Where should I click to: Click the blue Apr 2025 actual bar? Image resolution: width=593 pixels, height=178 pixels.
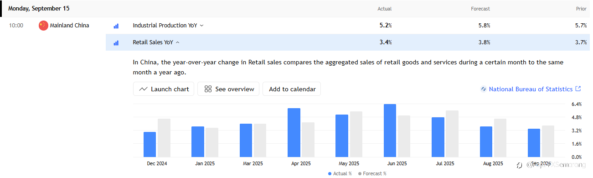tap(294, 132)
